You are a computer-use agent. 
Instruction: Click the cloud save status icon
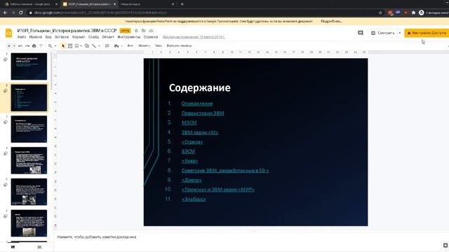point(151,31)
